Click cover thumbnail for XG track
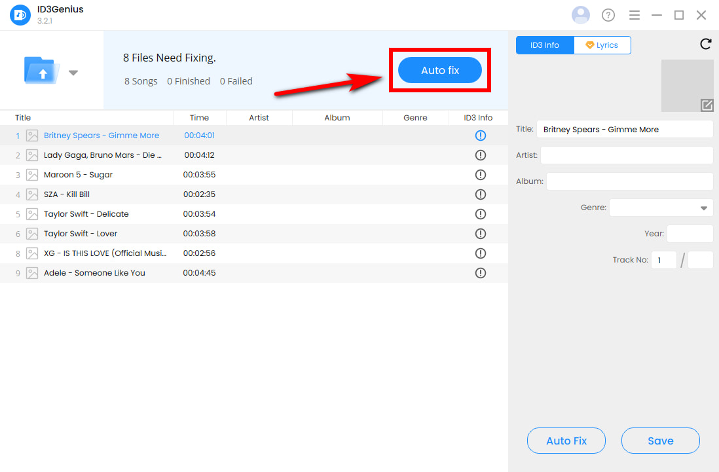Viewport: 719px width, 472px height. click(32, 253)
